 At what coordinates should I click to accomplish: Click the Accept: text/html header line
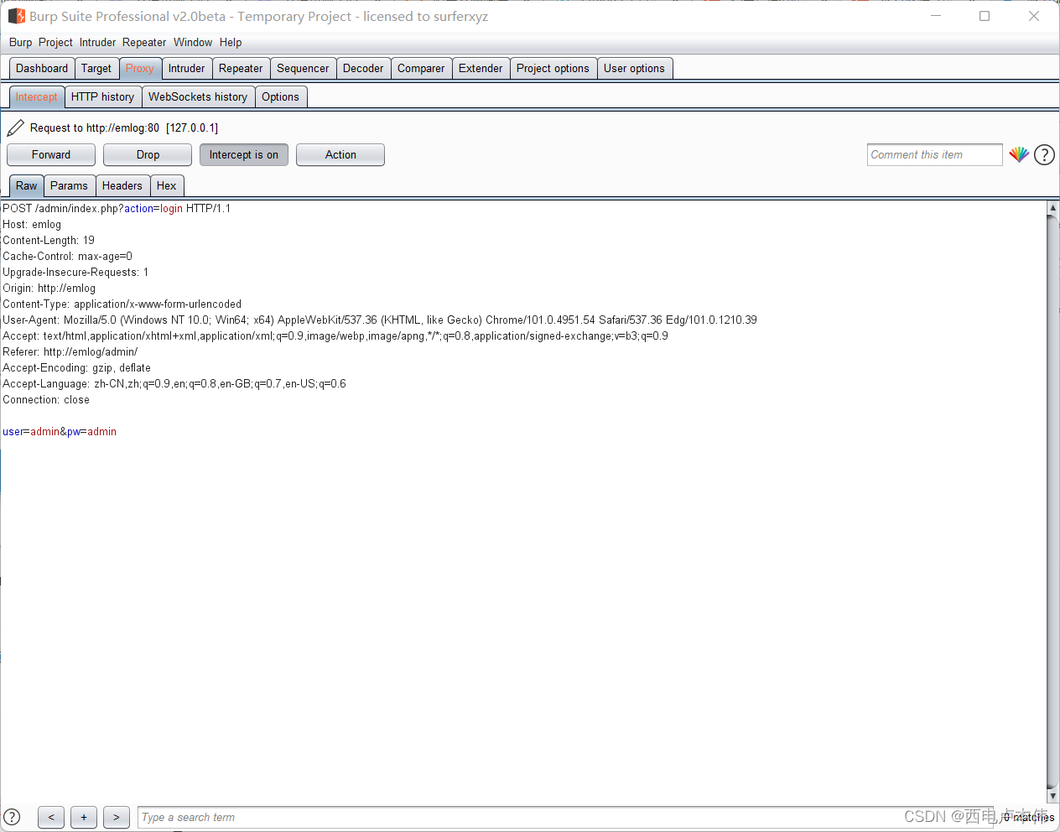point(335,336)
